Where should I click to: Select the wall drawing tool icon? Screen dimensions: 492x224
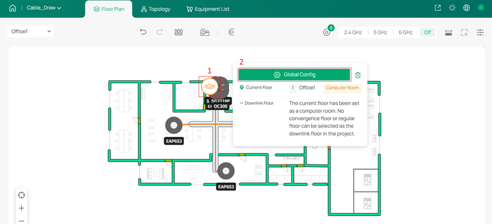tap(179, 32)
